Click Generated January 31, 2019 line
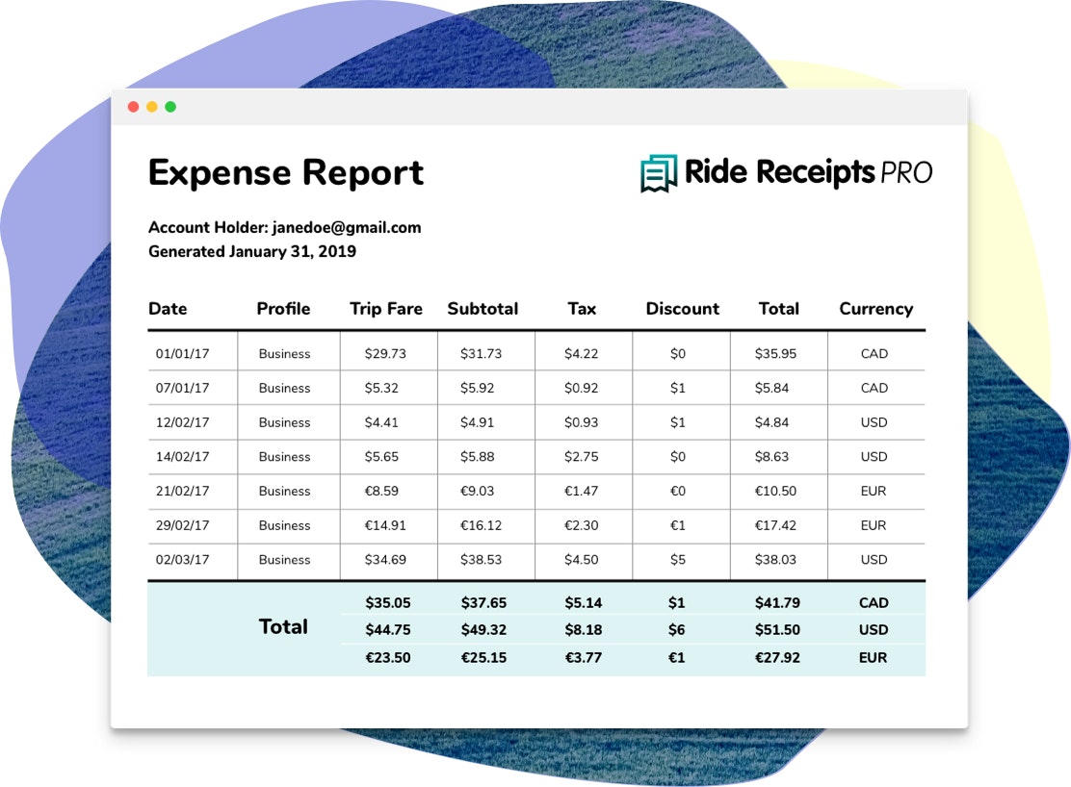The image size is (1071, 787). (x=252, y=251)
